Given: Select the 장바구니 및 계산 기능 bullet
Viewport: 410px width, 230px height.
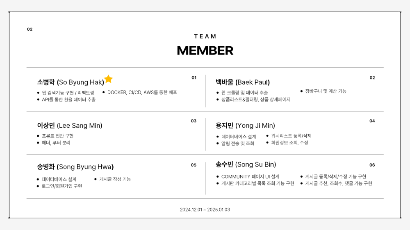Looking at the screenshot, I should tap(326, 91).
